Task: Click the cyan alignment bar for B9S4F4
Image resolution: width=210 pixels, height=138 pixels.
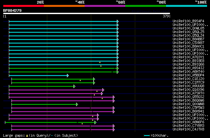Action: pyautogui.click(x=63, y=21)
